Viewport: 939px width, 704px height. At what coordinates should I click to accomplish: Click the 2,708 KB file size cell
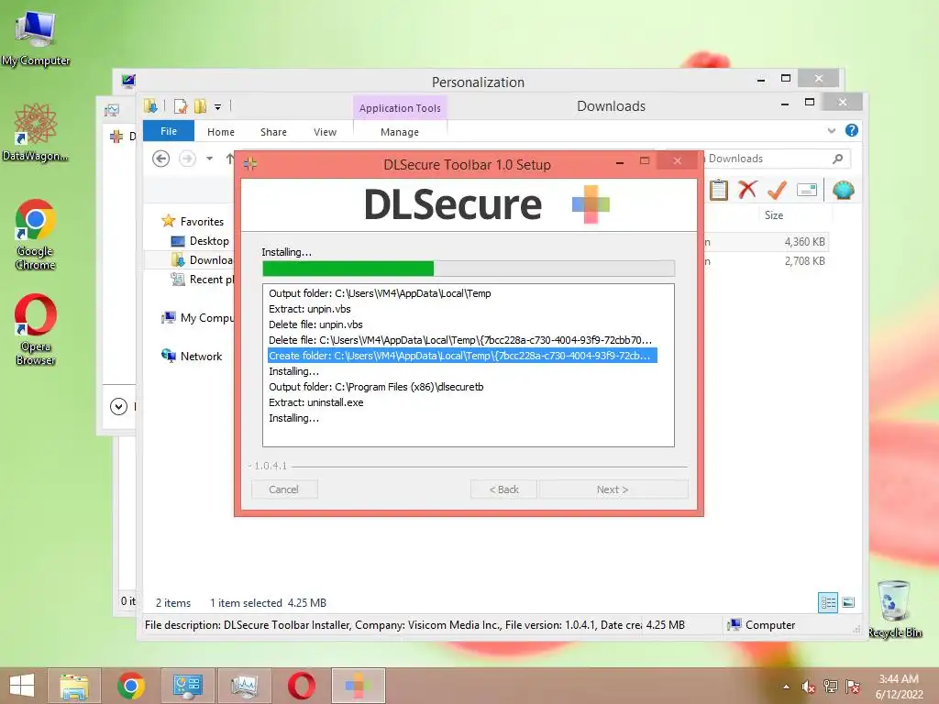tap(804, 261)
